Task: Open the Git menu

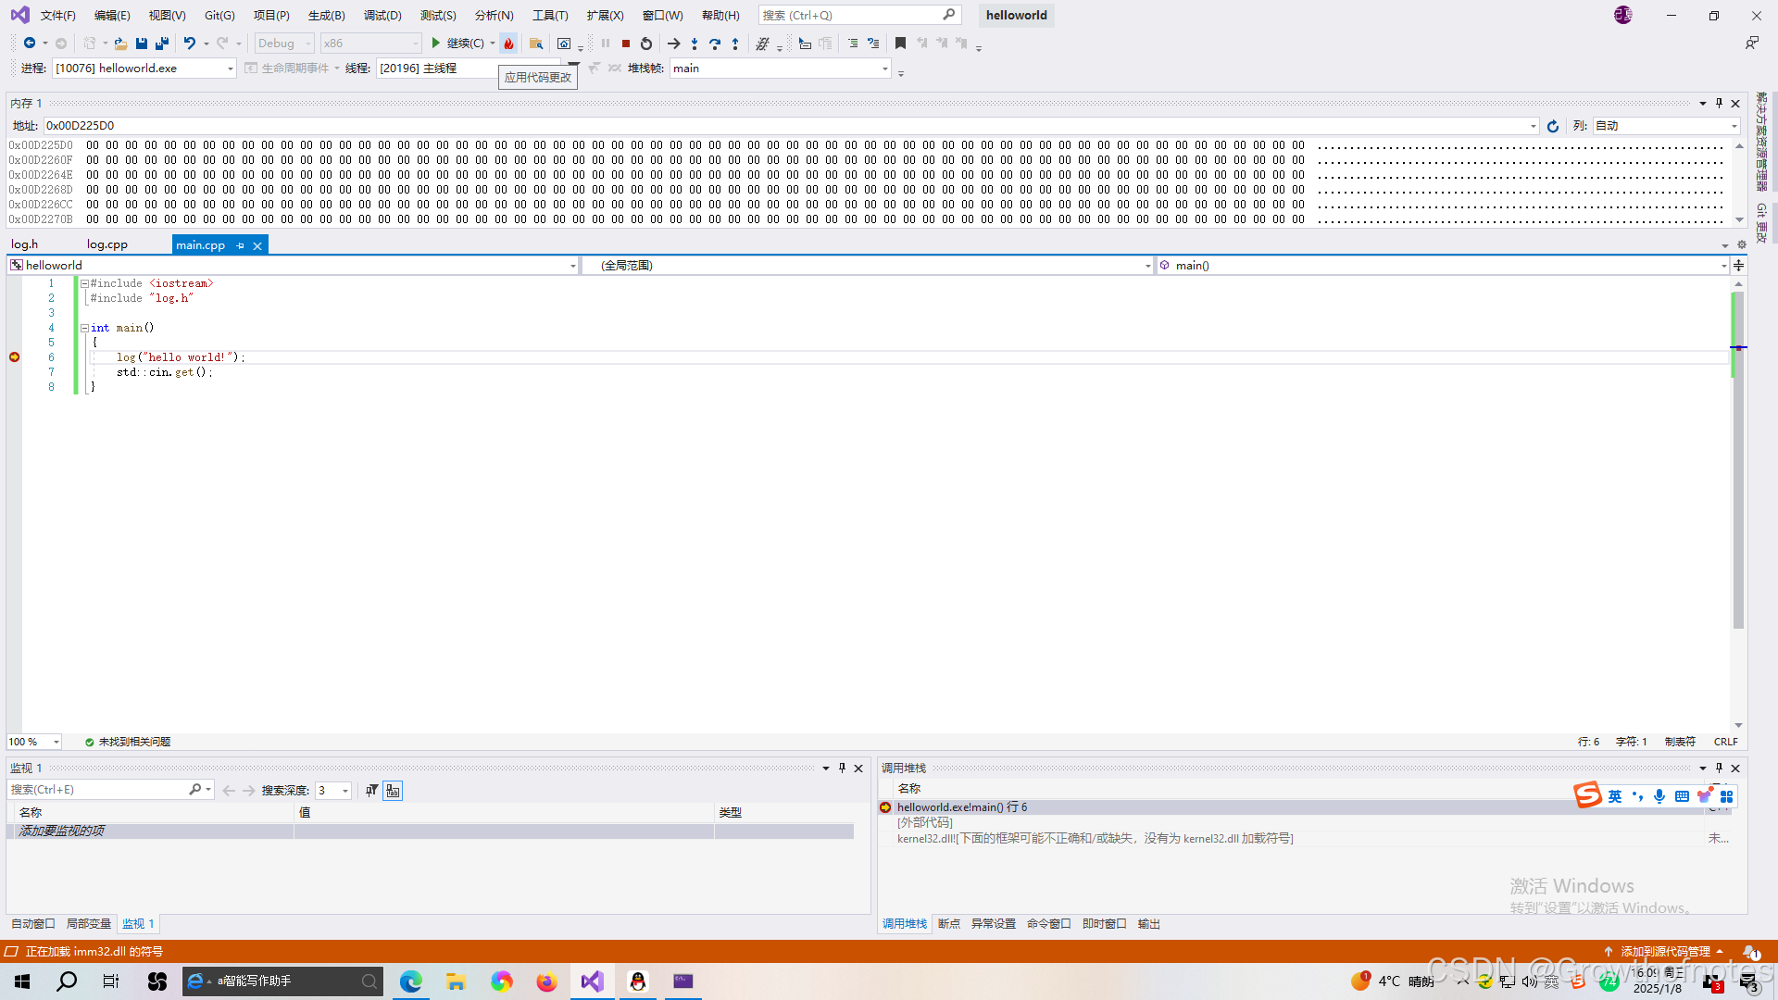Action: [x=219, y=16]
